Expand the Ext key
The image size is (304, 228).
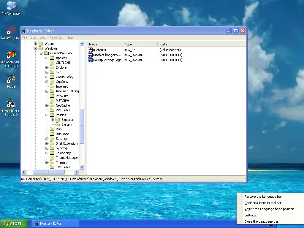(47, 72)
